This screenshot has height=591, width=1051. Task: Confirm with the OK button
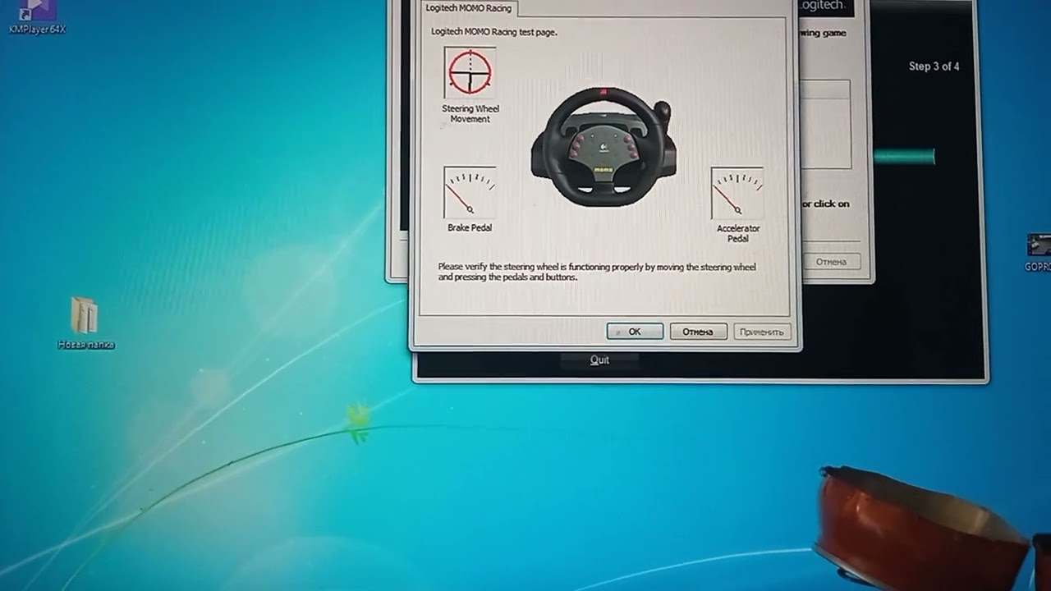635,332
